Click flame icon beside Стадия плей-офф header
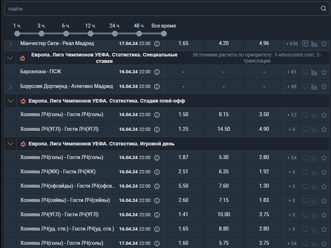 [x=23, y=101]
